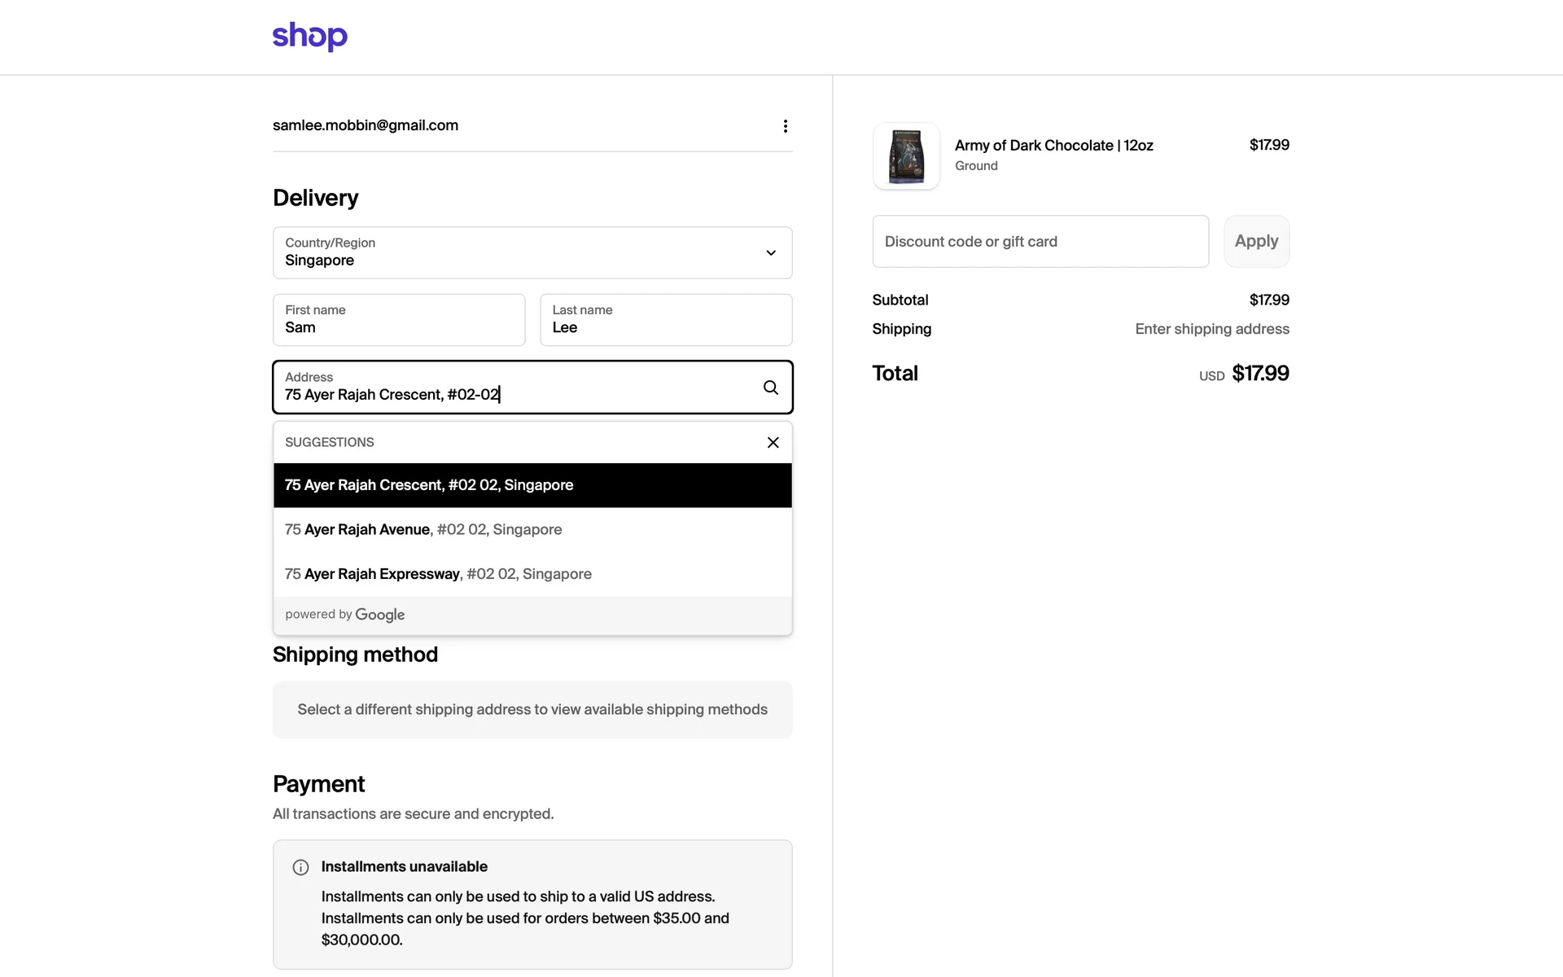Click into the Last name field
The image size is (1563, 977).
tap(665, 321)
